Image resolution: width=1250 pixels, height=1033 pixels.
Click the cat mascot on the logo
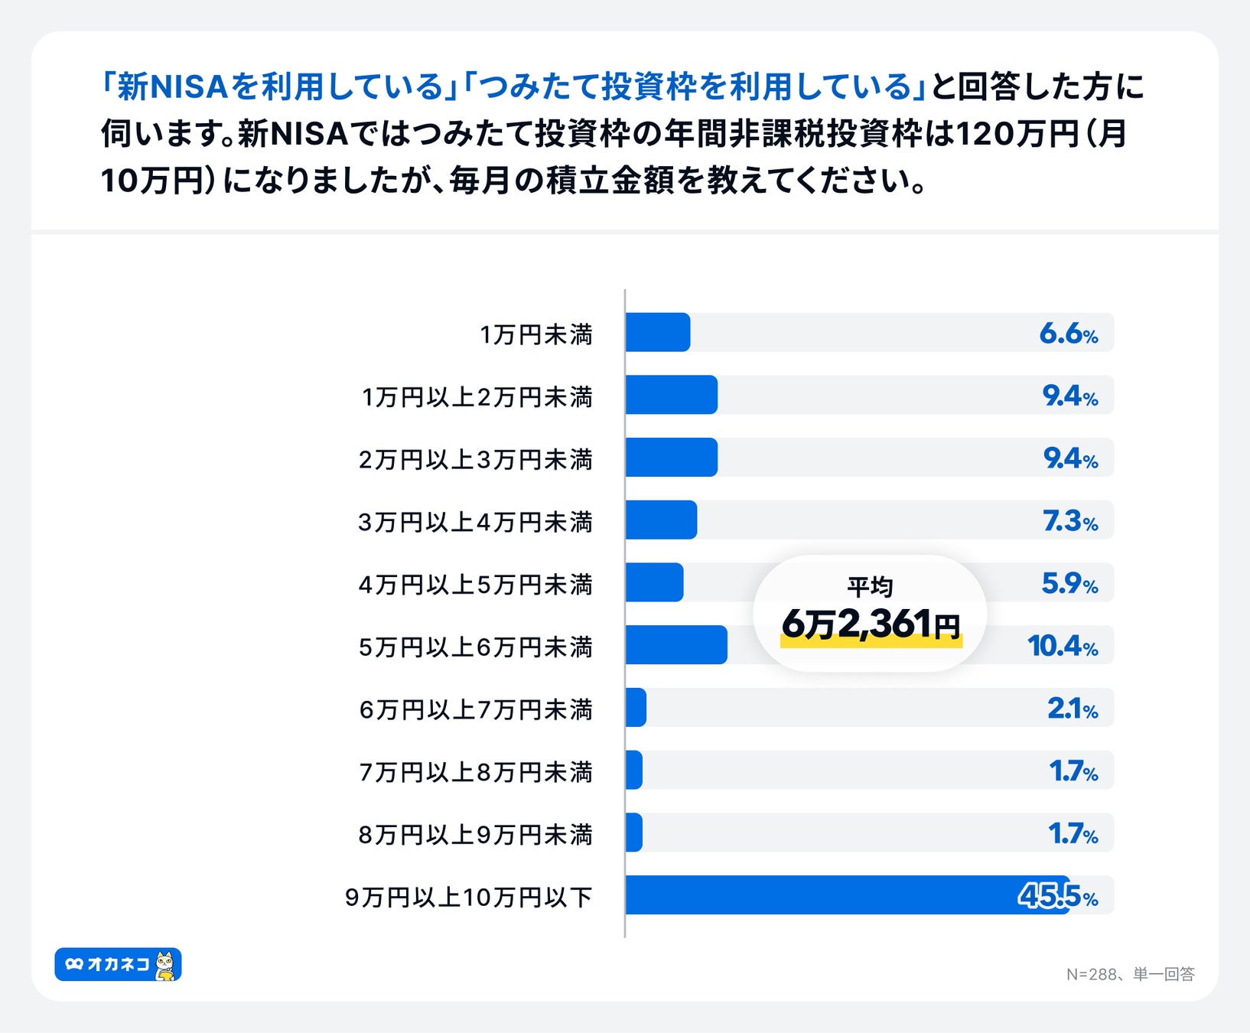(x=165, y=966)
